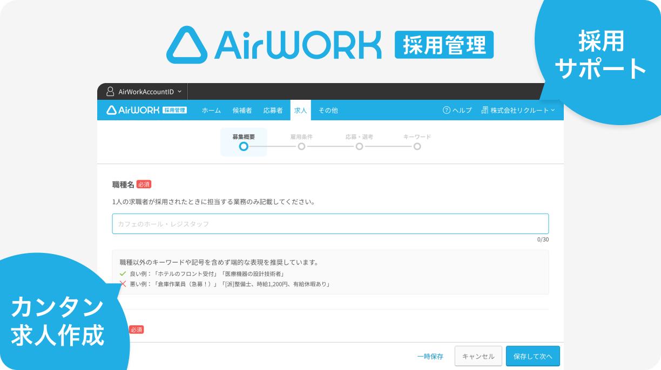Viewport: 661px width, 370px height.
Task: Select the その他 navigation item
Action: (327, 110)
